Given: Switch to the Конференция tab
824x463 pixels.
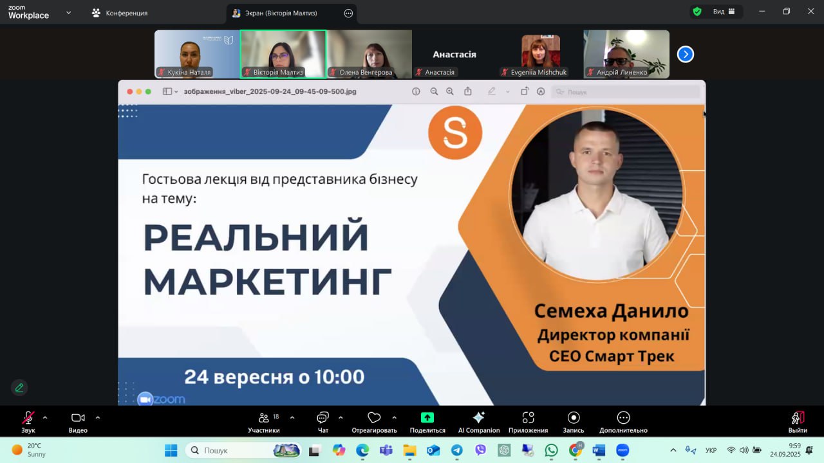Looking at the screenshot, I should (x=120, y=13).
